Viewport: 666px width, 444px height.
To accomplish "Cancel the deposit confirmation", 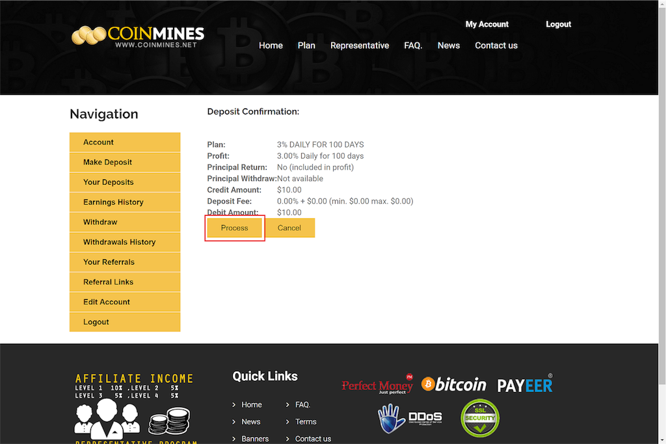I will [289, 228].
